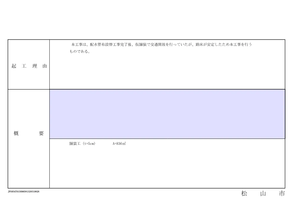Click the text ものである。
The image size is (294, 208).
click(x=80, y=51)
